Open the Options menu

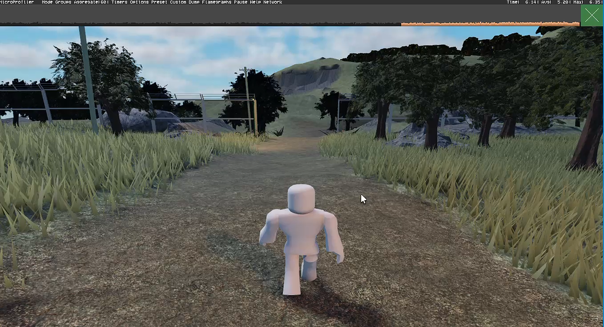pyautogui.click(x=139, y=2)
